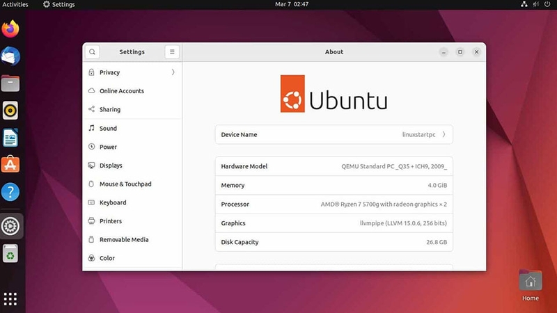557x313 pixels.
Task: Click the Online Accounts cloud icon
Action: point(91,90)
